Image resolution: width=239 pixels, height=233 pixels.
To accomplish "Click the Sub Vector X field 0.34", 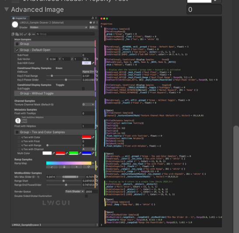I will [53, 59].
